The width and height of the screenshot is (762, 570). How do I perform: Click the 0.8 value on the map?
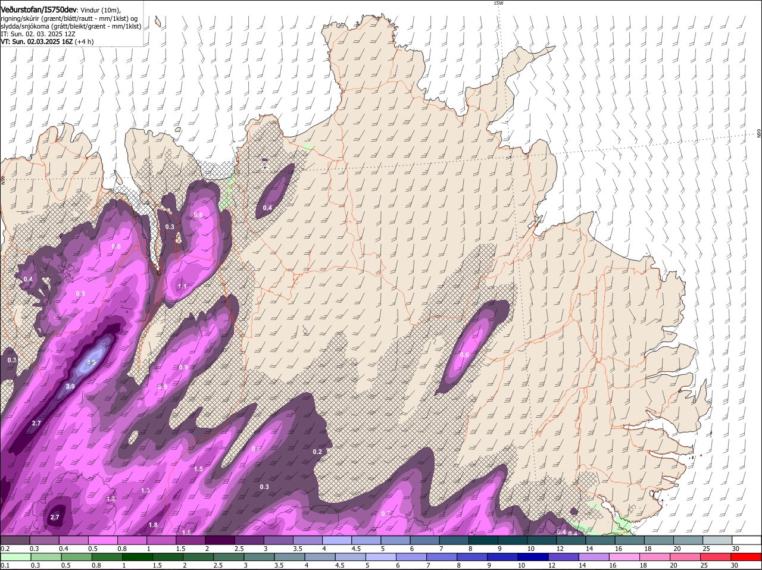click(x=256, y=449)
